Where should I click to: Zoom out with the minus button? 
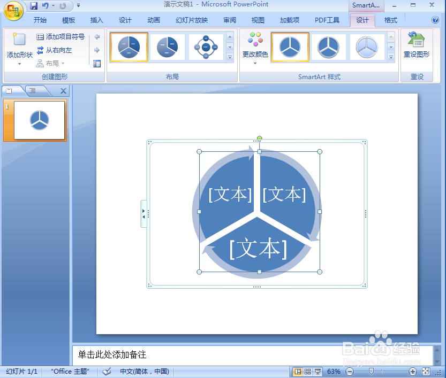click(x=350, y=372)
